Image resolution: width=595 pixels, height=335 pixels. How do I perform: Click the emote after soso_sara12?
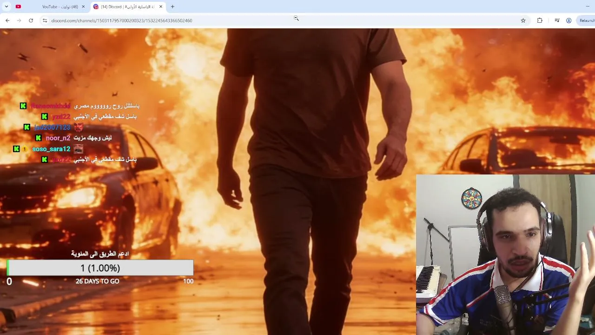coord(78,149)
